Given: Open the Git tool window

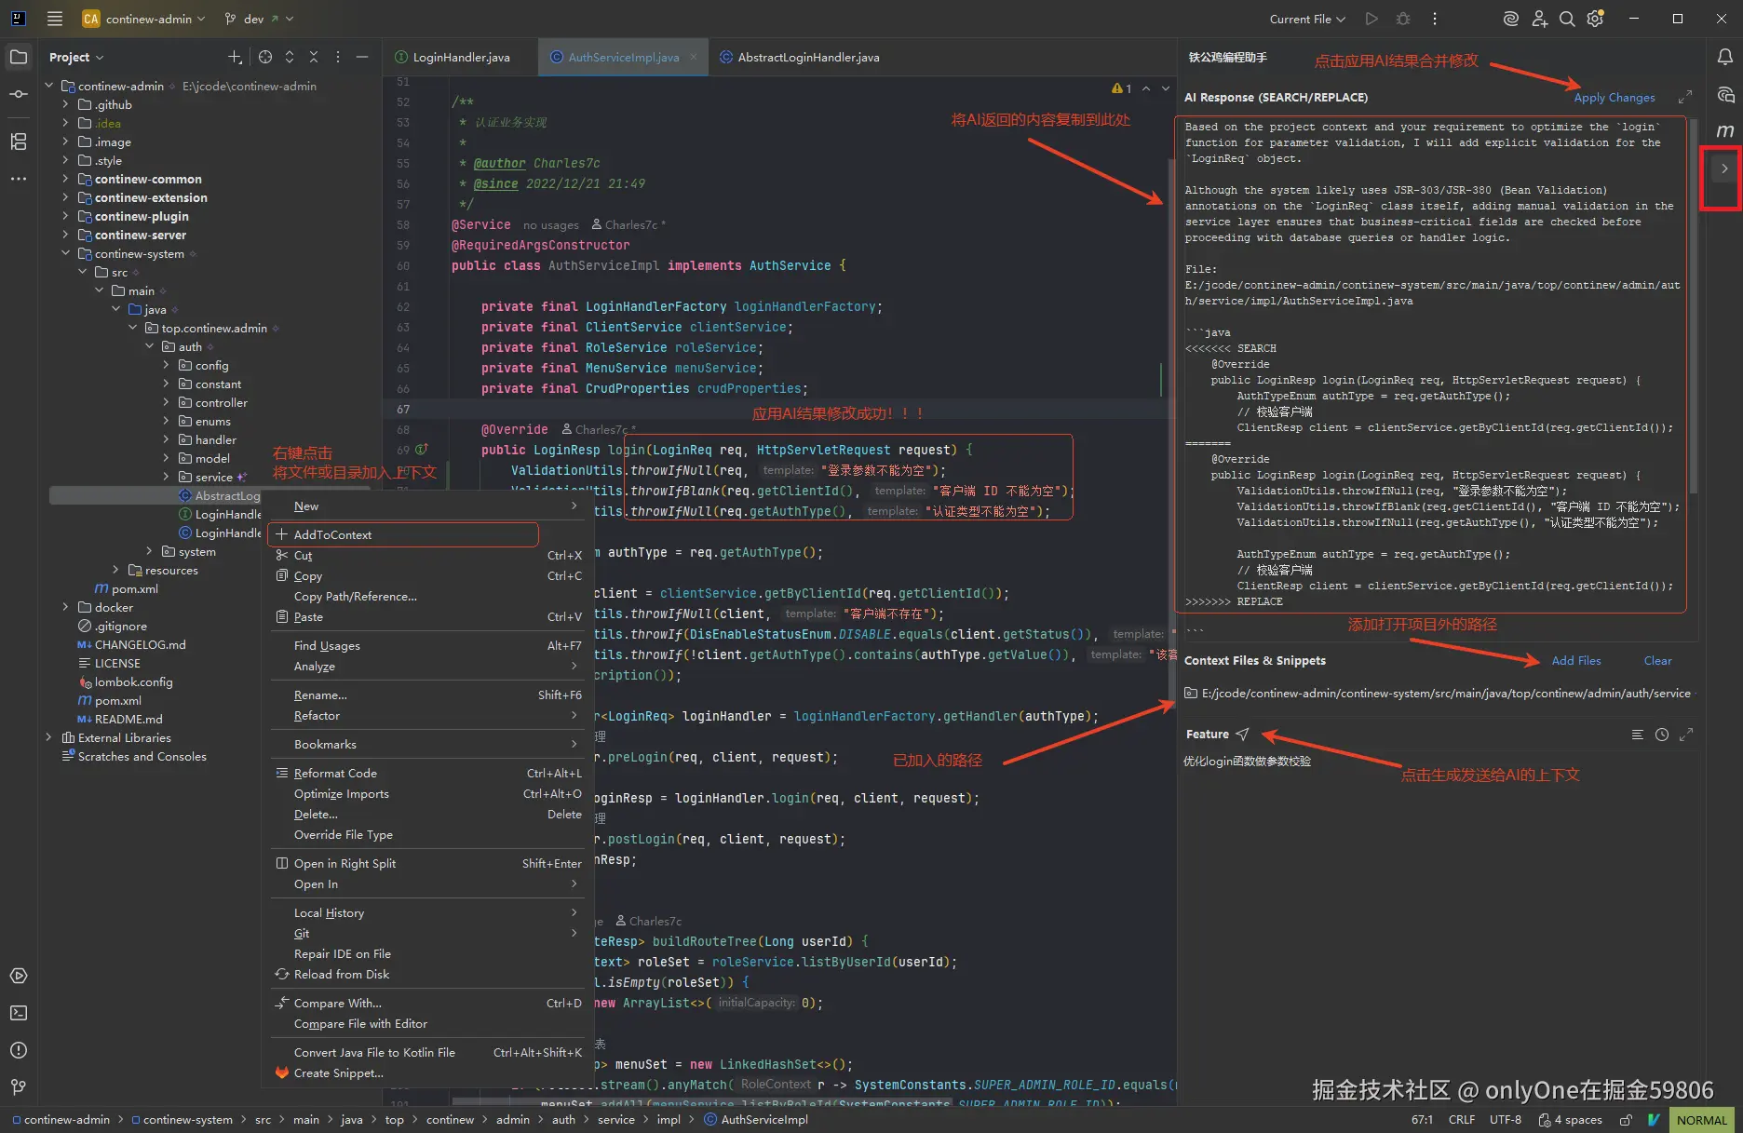Looking at the screenshot, I should coord(18,1086).
